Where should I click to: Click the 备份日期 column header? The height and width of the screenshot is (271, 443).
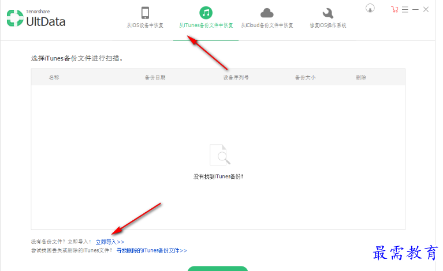pyautogui.click(x=155, y=77)
